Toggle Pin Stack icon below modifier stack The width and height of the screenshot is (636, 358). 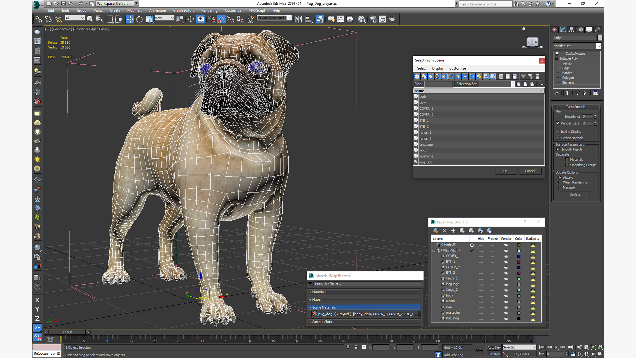pyautogui.click(x=557, y=93)
